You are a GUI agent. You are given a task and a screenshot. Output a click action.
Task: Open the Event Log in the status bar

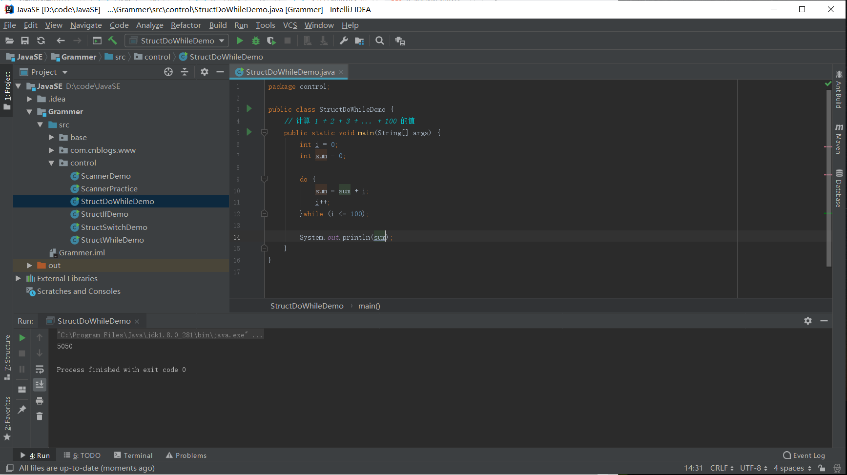pos(804,455)
